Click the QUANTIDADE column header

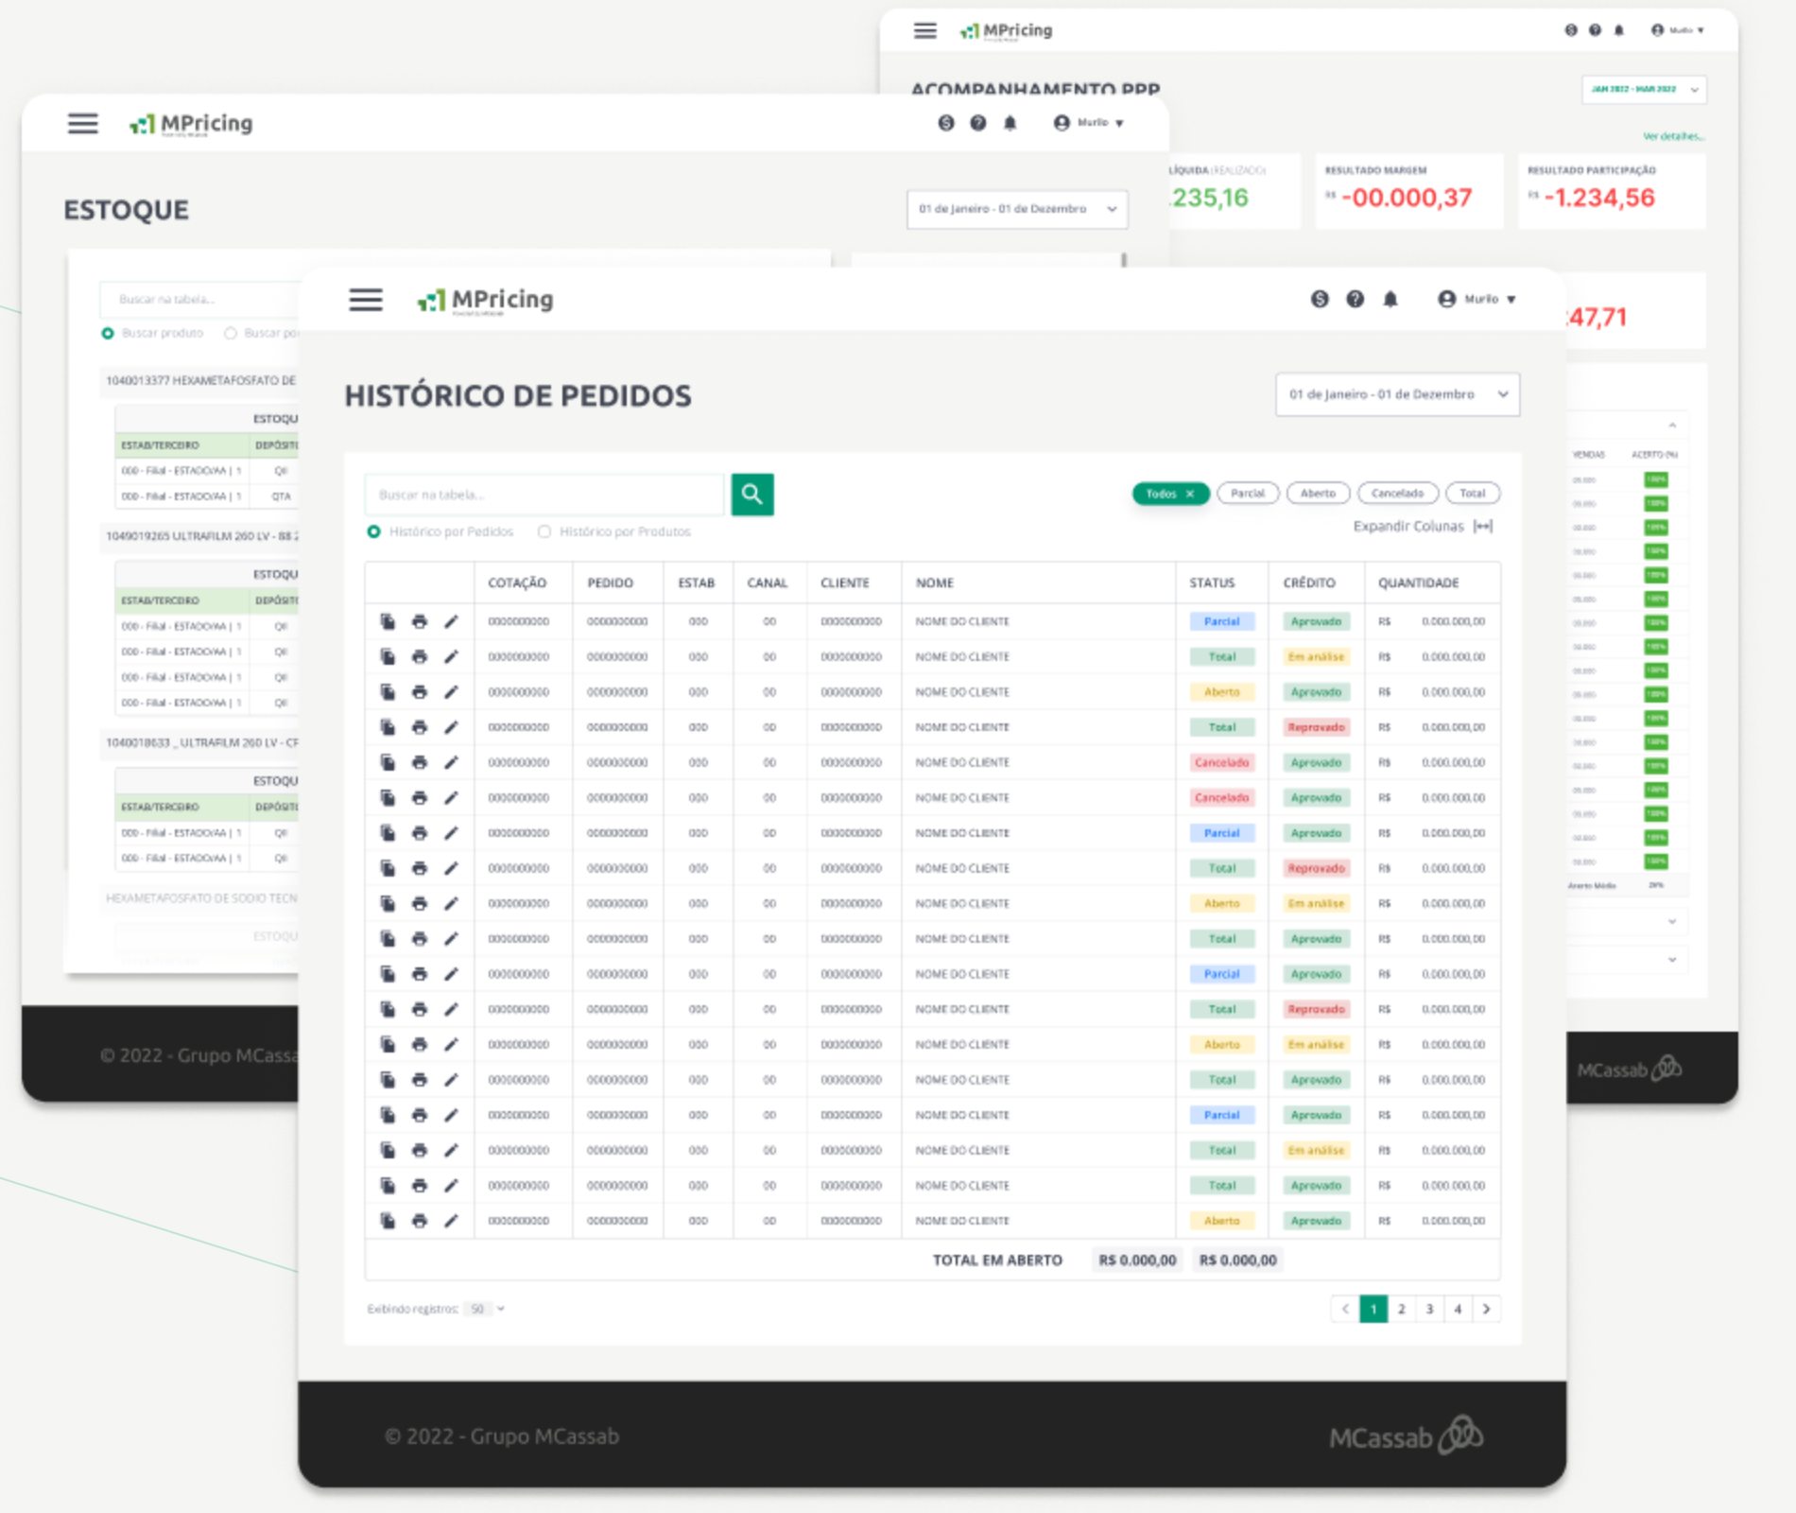pos(1418,583)
